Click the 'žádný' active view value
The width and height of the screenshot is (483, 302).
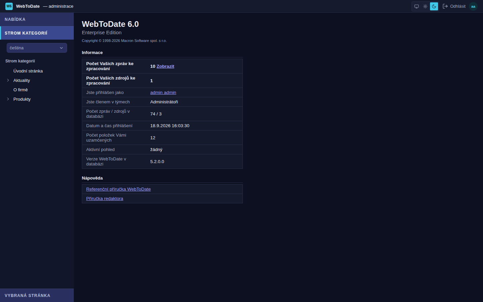tap(156, 150)
